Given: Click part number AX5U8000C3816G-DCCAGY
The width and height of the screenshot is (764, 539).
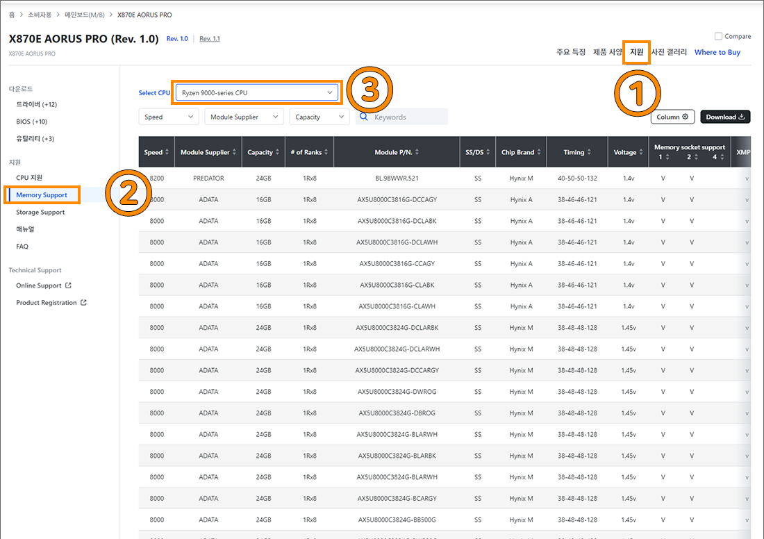Looking at the screenshot, I should (x=397, y=199).
